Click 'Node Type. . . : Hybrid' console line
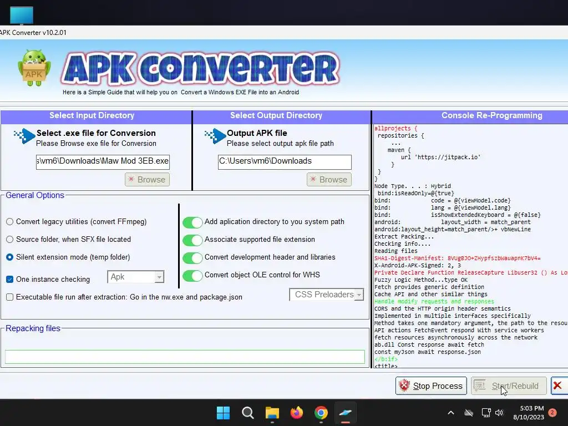 pos(413,186)
